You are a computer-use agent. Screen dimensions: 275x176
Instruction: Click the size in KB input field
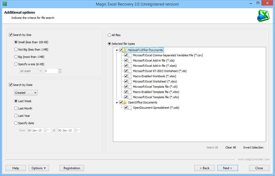point(51,71)
